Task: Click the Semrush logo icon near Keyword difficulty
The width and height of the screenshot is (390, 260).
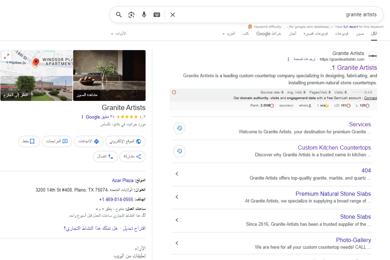Action: (x=250, y=27)
